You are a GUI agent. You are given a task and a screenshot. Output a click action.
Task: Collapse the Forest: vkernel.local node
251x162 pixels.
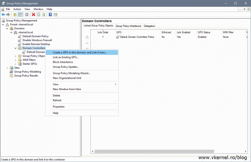[3, 25]
